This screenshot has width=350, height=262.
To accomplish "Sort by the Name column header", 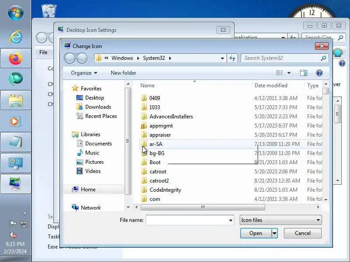I will point(147,86).
